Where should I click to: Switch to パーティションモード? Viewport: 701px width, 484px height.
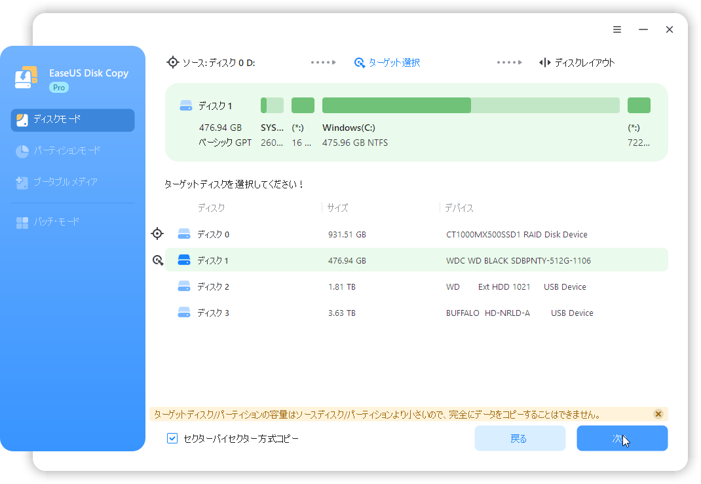point(67,150)
